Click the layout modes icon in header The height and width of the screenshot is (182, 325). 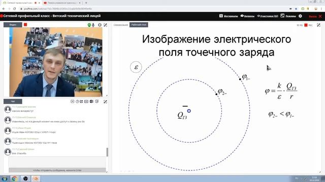coord(282,16)
